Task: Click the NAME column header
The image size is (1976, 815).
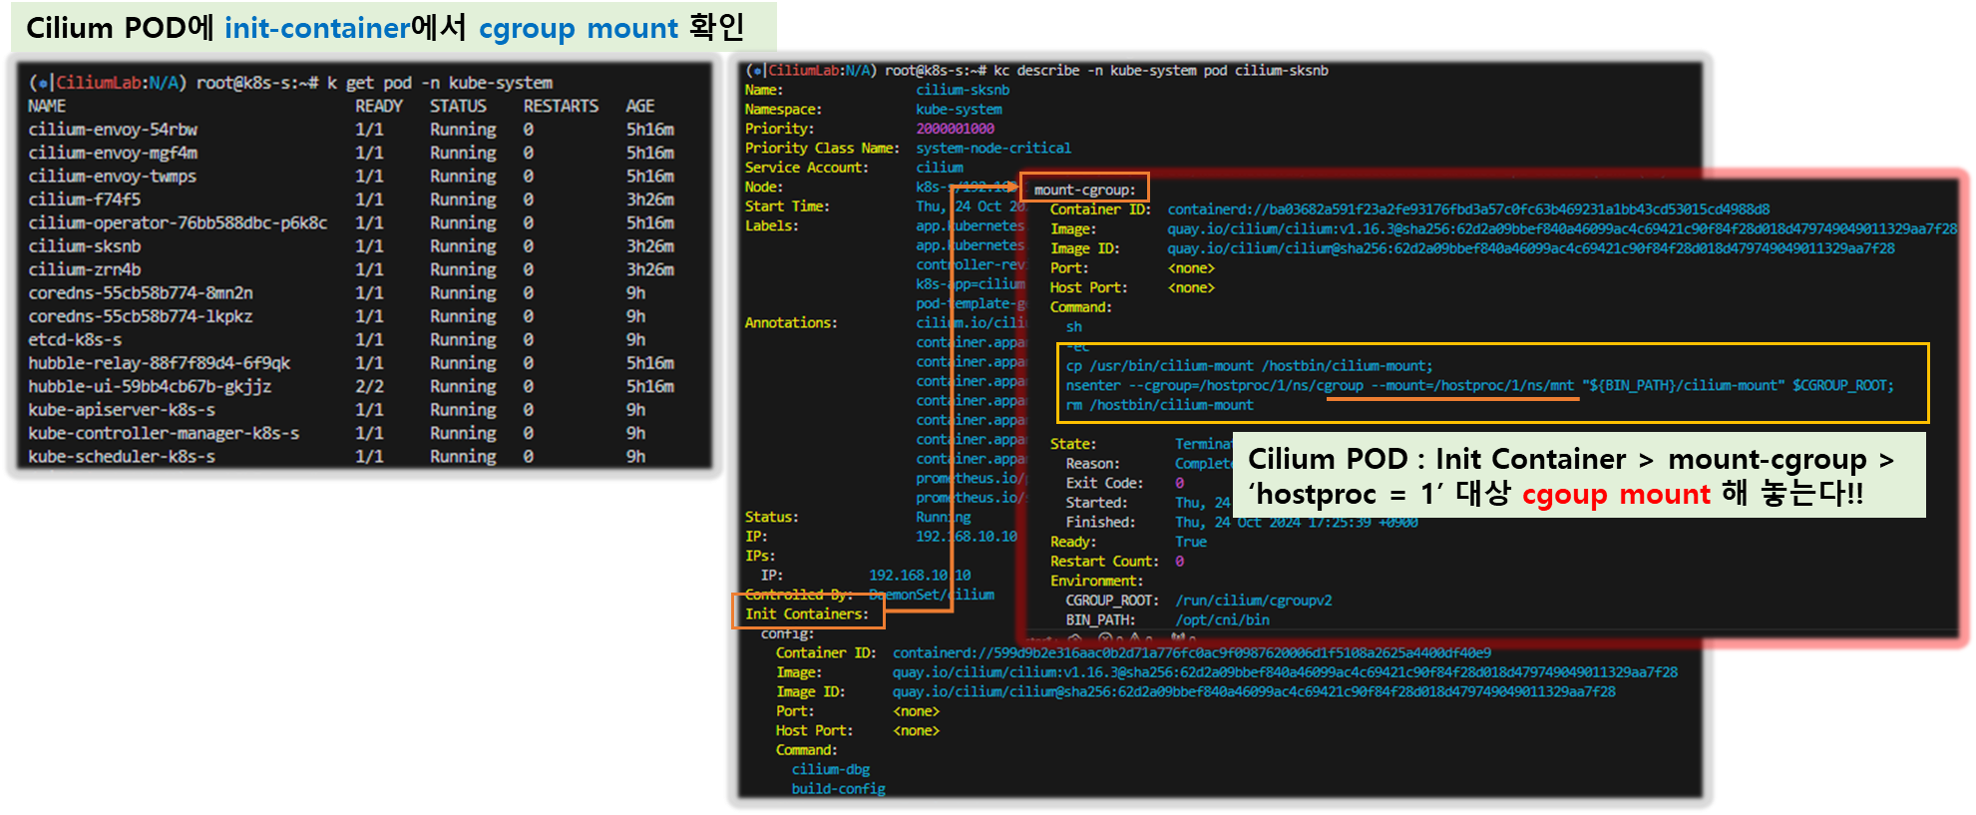Action: pyautogui.click(x=47, y=106)
